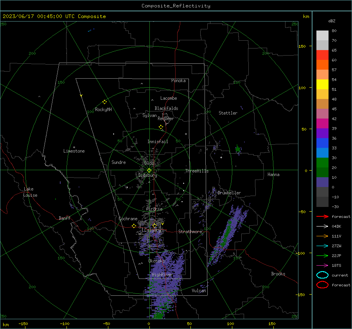Click the Vulcan label
This screenshot has height=329, width=352.
[199, 291]
